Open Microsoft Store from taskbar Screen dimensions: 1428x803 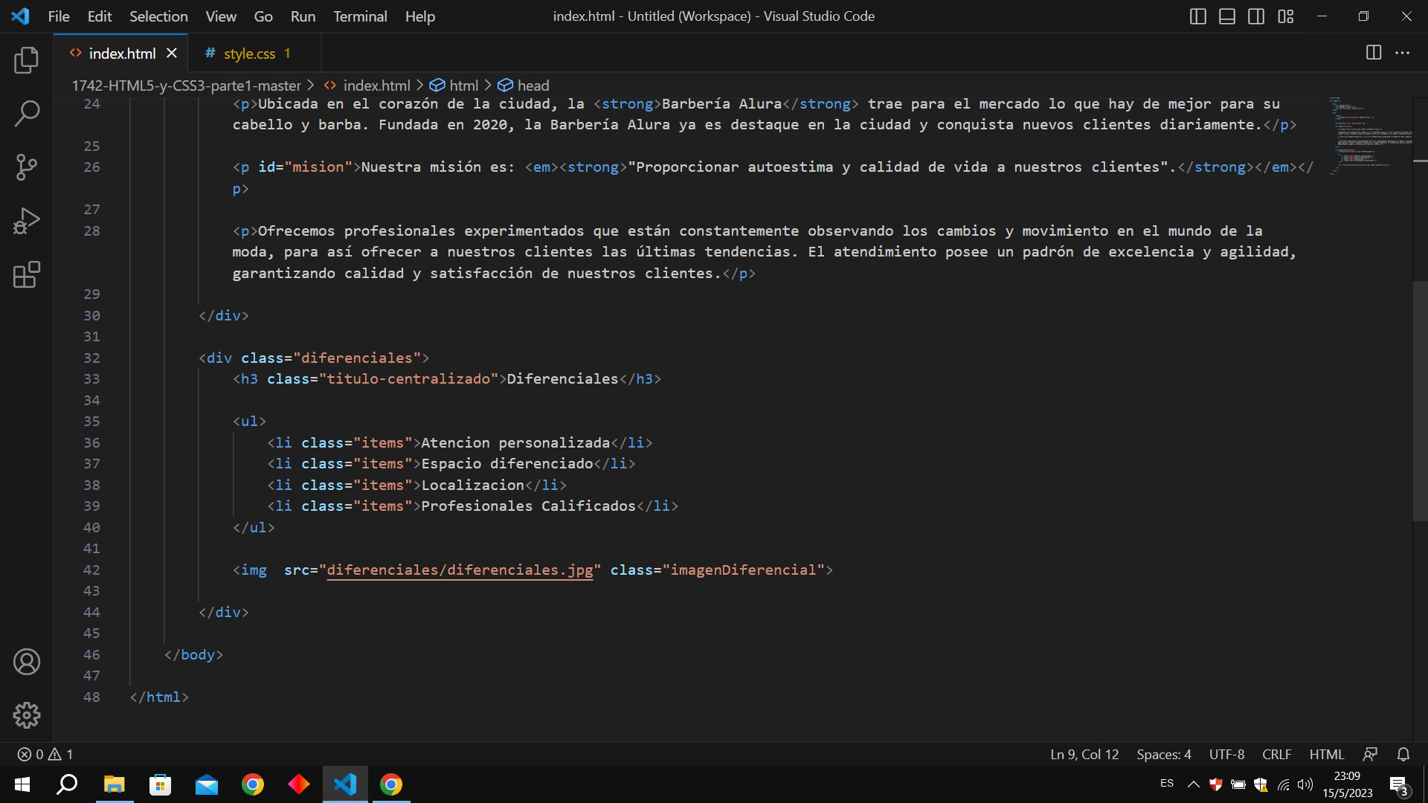coord(160,784)
